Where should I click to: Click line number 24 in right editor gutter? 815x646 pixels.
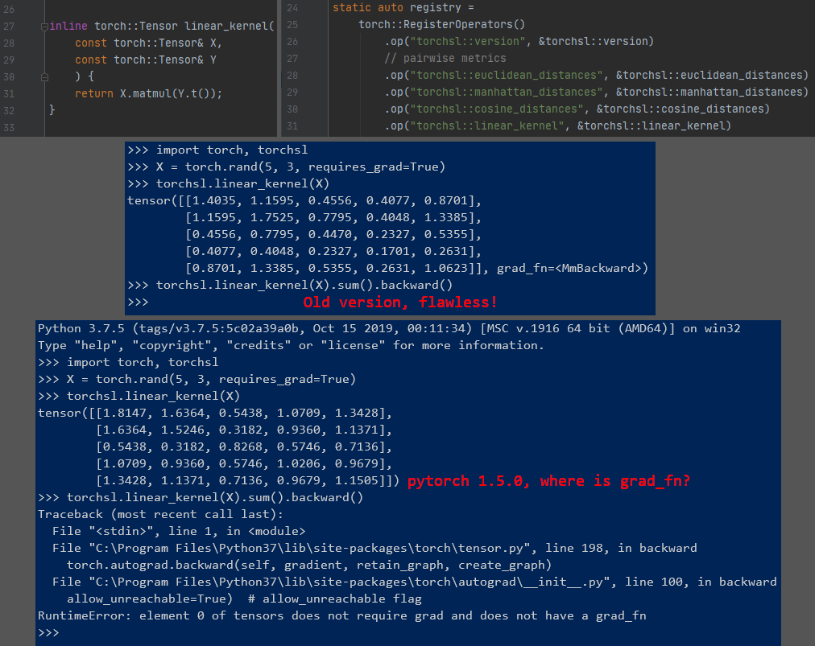292,8
